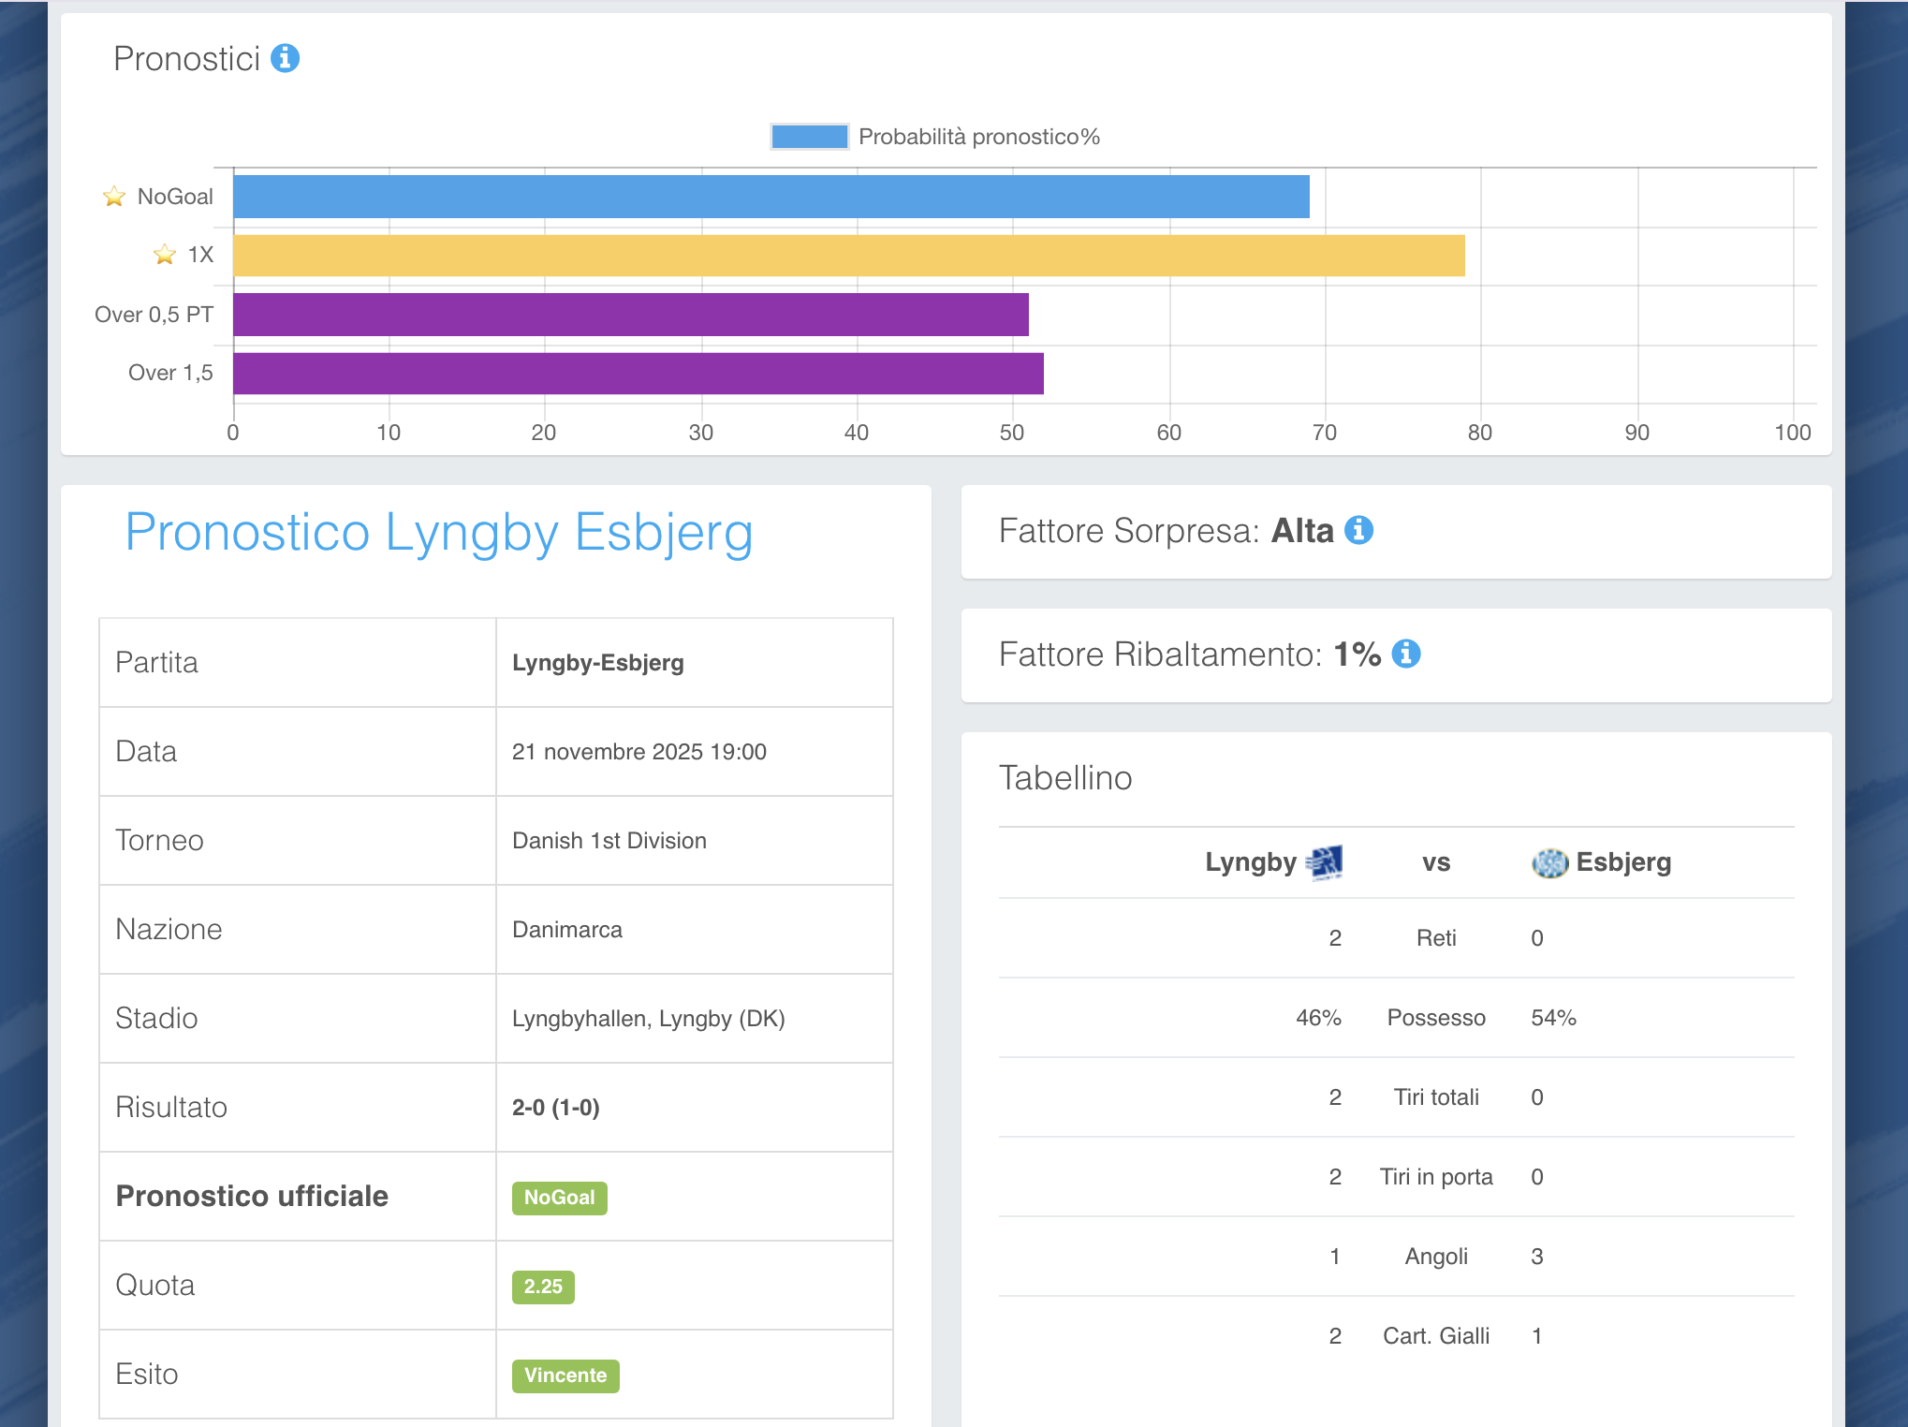Screen dimensions: 1908x1427
Task: Click the Lyngby team name in Tabellino
Action: (x=1250, y=862)
